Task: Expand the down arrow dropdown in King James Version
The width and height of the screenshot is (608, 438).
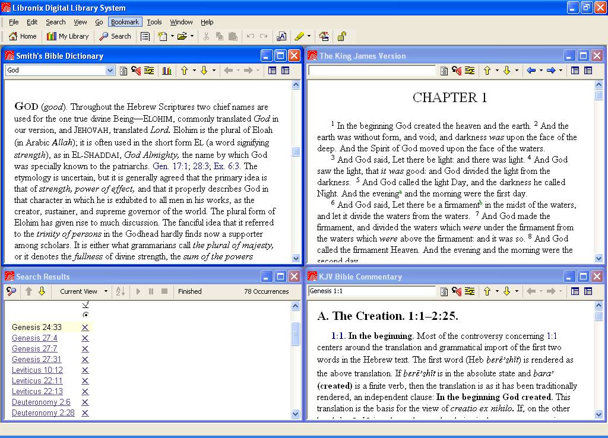Action: [517, 71]
